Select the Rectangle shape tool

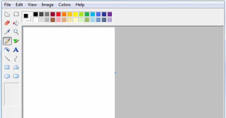pos(7,67)
